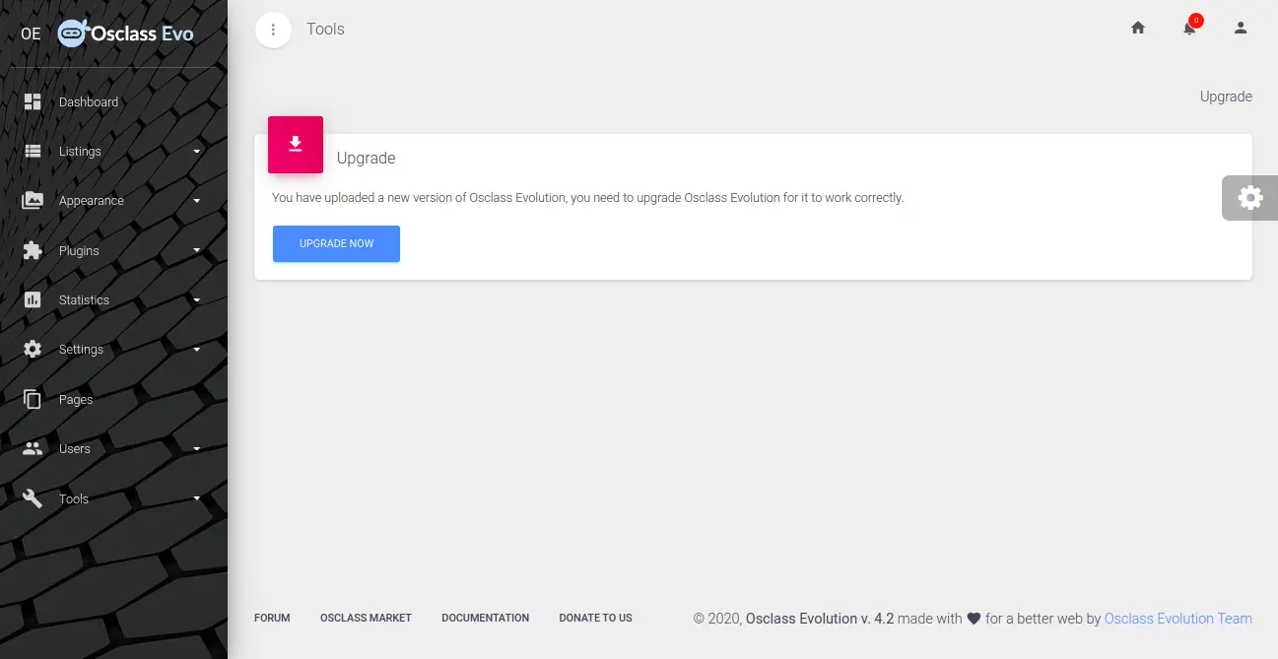Click the Osclass Evolution v. 4.2 text
The image size is (1278, 659).
point(820,619)
